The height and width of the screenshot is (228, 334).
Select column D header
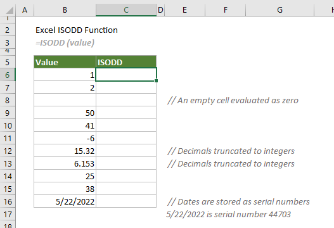(160, 9)
